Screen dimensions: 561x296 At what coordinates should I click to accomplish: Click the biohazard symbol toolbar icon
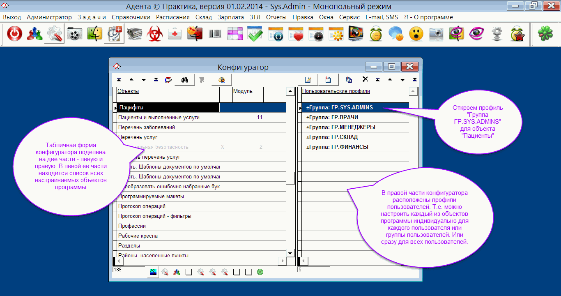pos(155,34)
